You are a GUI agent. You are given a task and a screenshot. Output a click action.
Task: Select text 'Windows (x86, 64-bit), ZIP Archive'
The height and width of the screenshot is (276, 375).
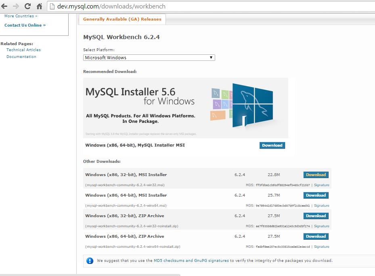(125, 237)
